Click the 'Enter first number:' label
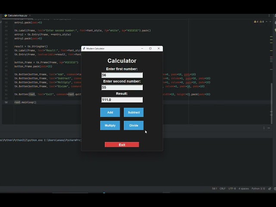276x207 pixels. point(122,69)
